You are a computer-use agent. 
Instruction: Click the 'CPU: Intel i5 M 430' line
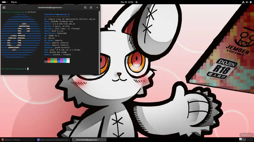(x=62, y=50)
